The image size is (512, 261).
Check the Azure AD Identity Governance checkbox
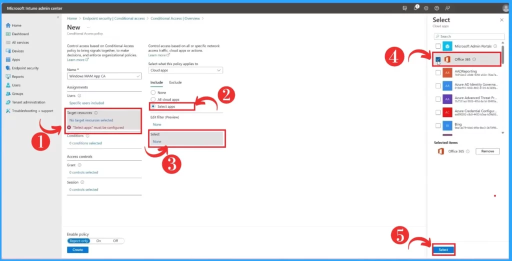click(x=438, y=86)
